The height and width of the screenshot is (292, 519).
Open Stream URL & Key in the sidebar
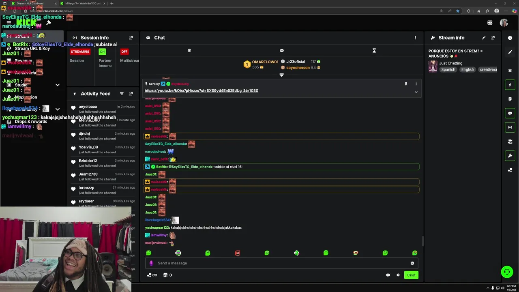tap(32, 49)
